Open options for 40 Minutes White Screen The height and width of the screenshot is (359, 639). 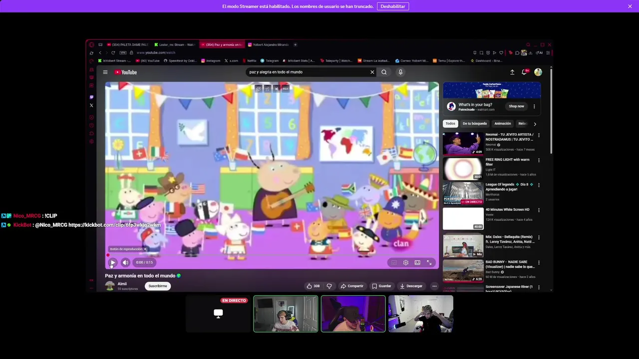[x=539, y=210]
